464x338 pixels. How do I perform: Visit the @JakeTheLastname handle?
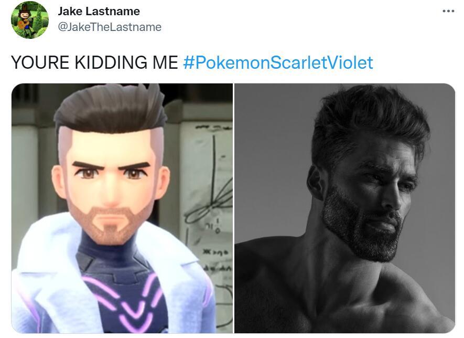tap(109, 27)
